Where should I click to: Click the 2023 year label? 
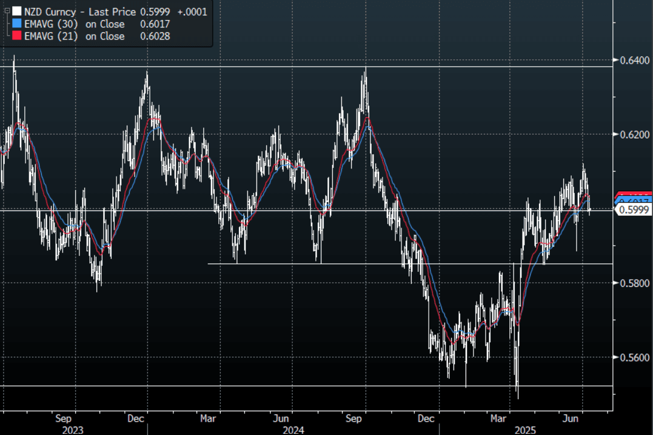pos(73,430)
